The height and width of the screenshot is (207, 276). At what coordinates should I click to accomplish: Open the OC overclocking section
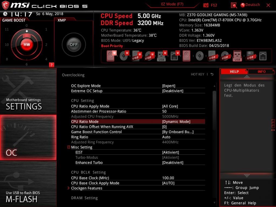coord(28,137)
